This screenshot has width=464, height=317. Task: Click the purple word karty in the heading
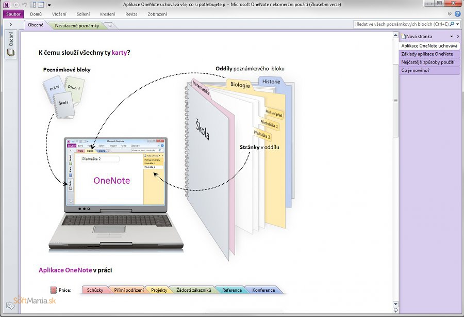pyautogui.click(x=119, y=53)
